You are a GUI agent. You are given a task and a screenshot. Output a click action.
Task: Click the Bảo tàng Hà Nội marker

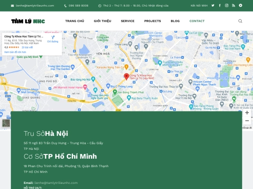[93, 79]
